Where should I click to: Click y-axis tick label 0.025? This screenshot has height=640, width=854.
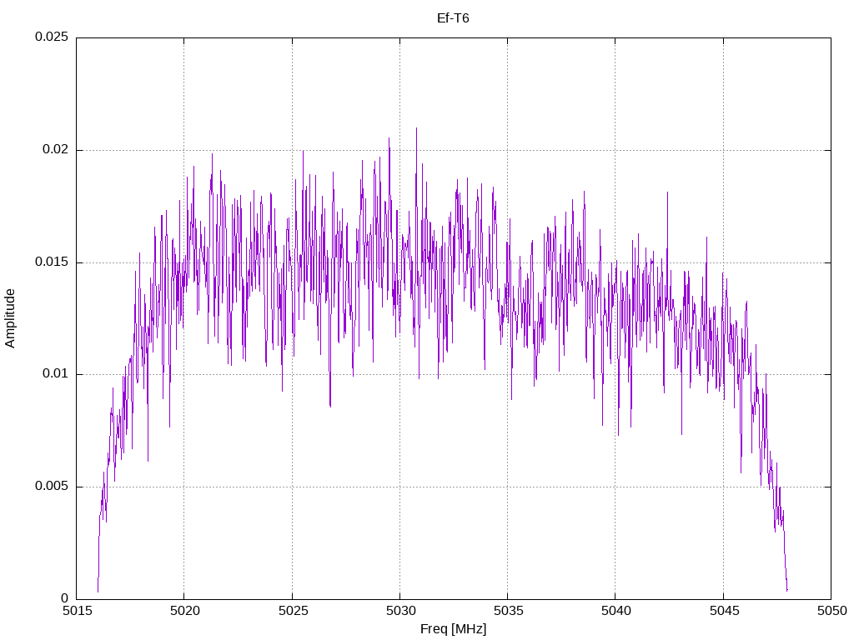pos(52,37)
